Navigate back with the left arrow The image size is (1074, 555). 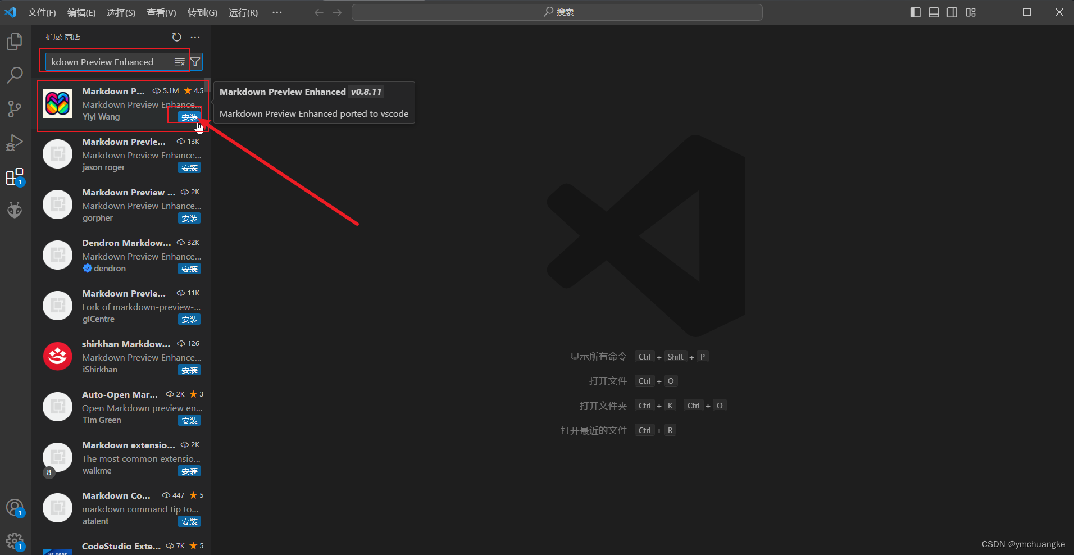[319, 12]
